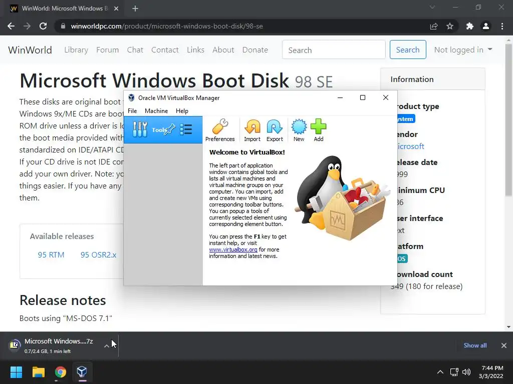The image size is (513, 384).
Task: Open the Links nav link
Action: point(196,50)
